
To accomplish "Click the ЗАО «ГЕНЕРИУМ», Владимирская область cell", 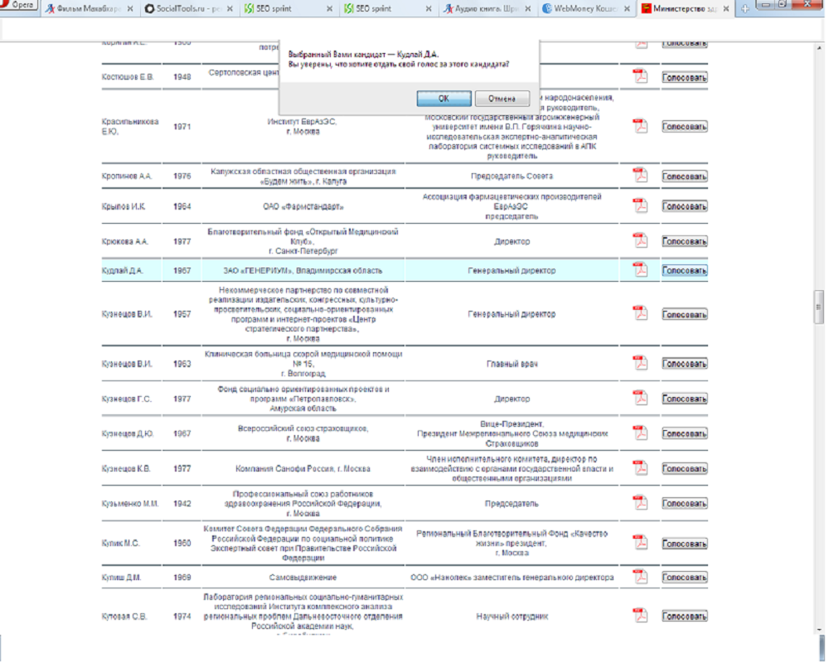I will 303,271.
